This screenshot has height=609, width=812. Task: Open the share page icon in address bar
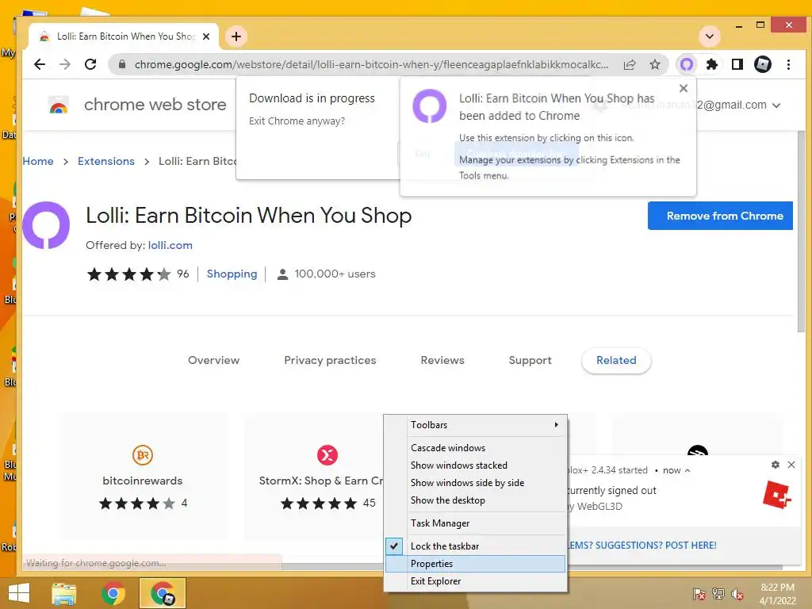tap(630, 64)
